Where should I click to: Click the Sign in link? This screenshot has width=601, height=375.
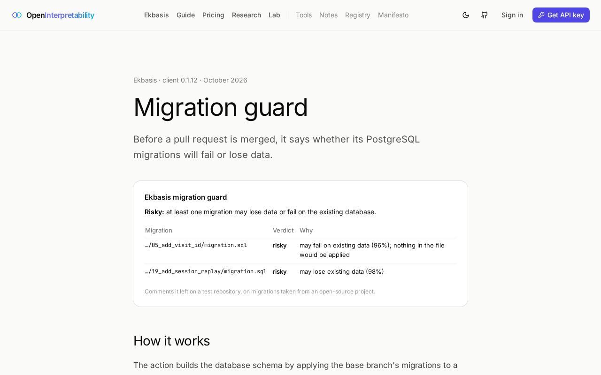click(512, 15)
